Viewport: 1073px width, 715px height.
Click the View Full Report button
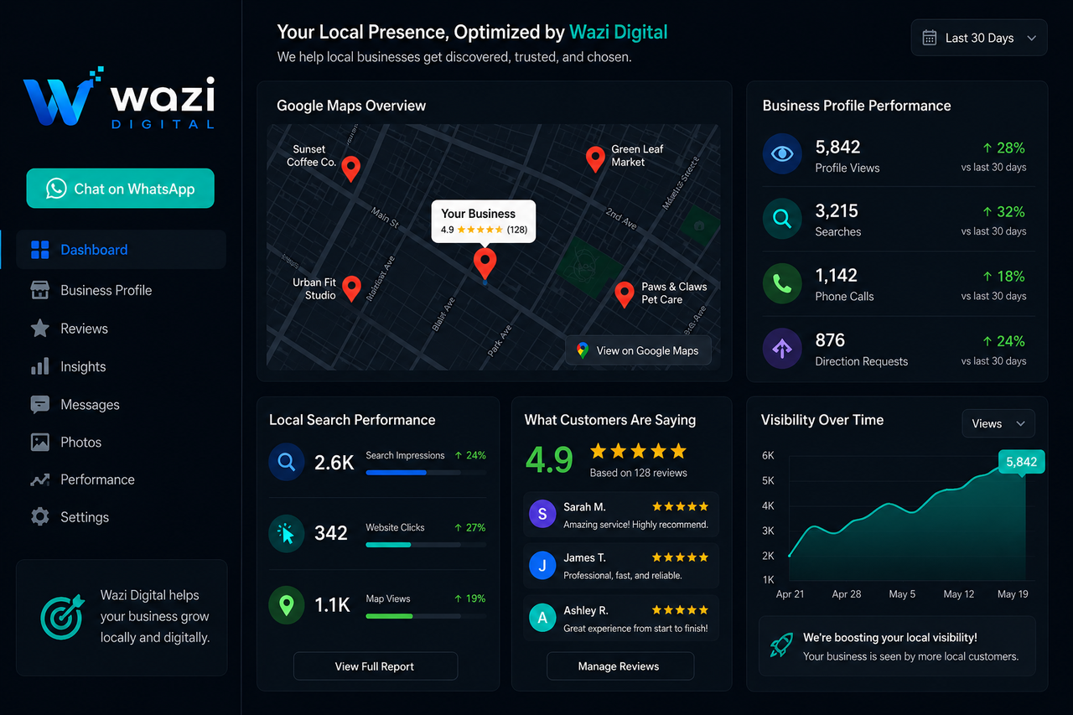pos(376,666)
